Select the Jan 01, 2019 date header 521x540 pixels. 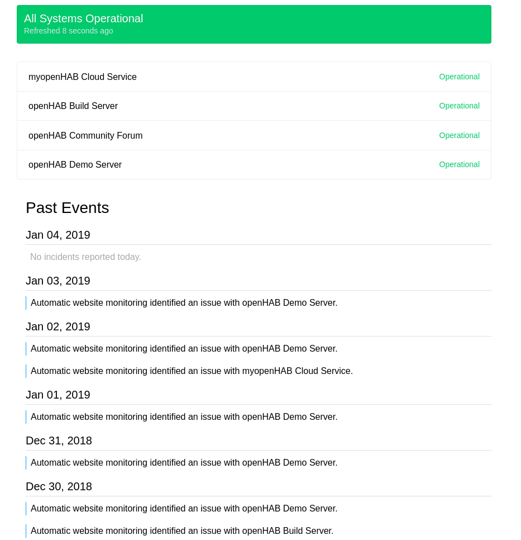click(58, 395)
